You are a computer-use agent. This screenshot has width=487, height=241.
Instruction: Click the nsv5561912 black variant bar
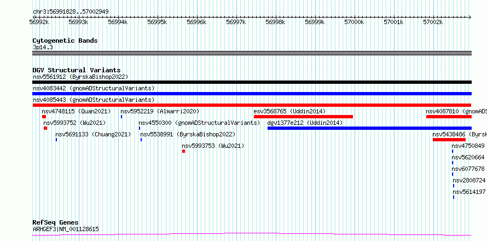(252, 82)
